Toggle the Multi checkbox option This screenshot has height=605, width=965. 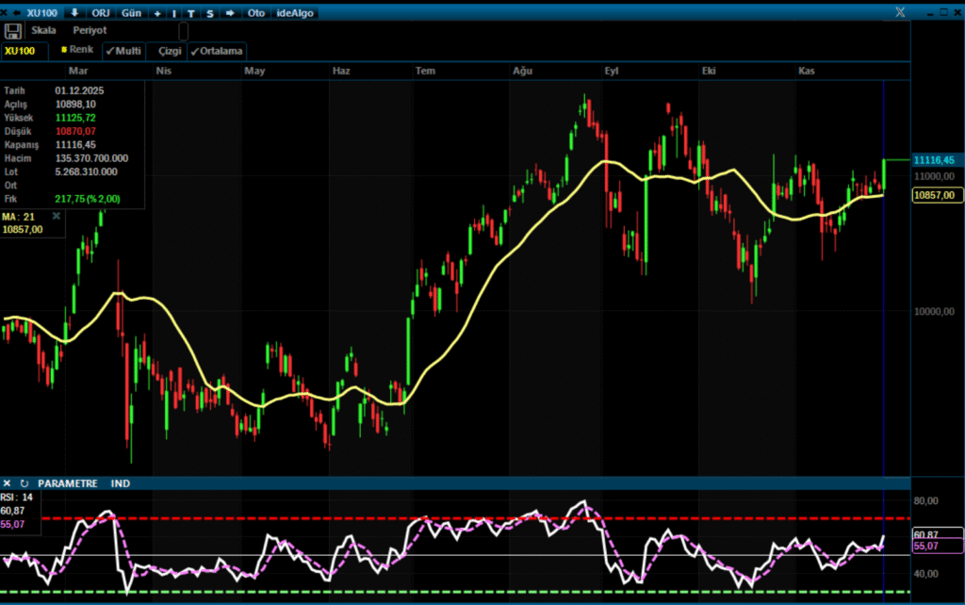[123, 50]
